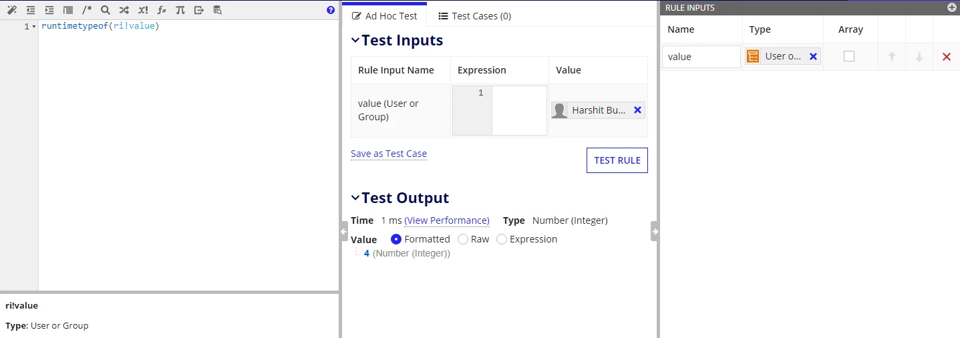This screenshot has height=338, width=960.
Task: Click the 'Number (Integer)' output type text
Action: [570, 220]
